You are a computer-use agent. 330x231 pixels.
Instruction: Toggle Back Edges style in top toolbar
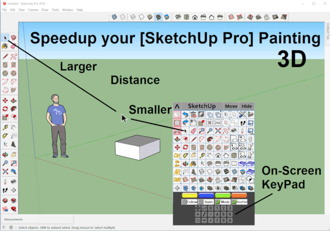(x=123, y=17)
